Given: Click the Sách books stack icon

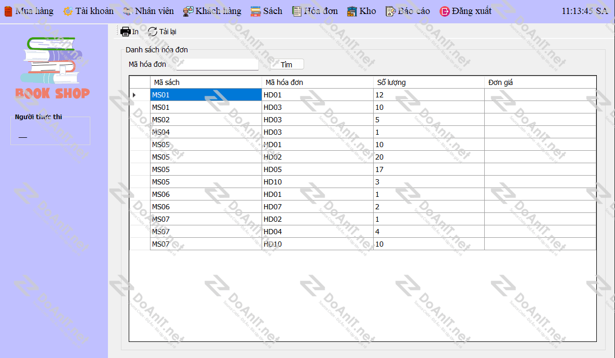Looking at the screenshot, I should (x=256, y=11).
